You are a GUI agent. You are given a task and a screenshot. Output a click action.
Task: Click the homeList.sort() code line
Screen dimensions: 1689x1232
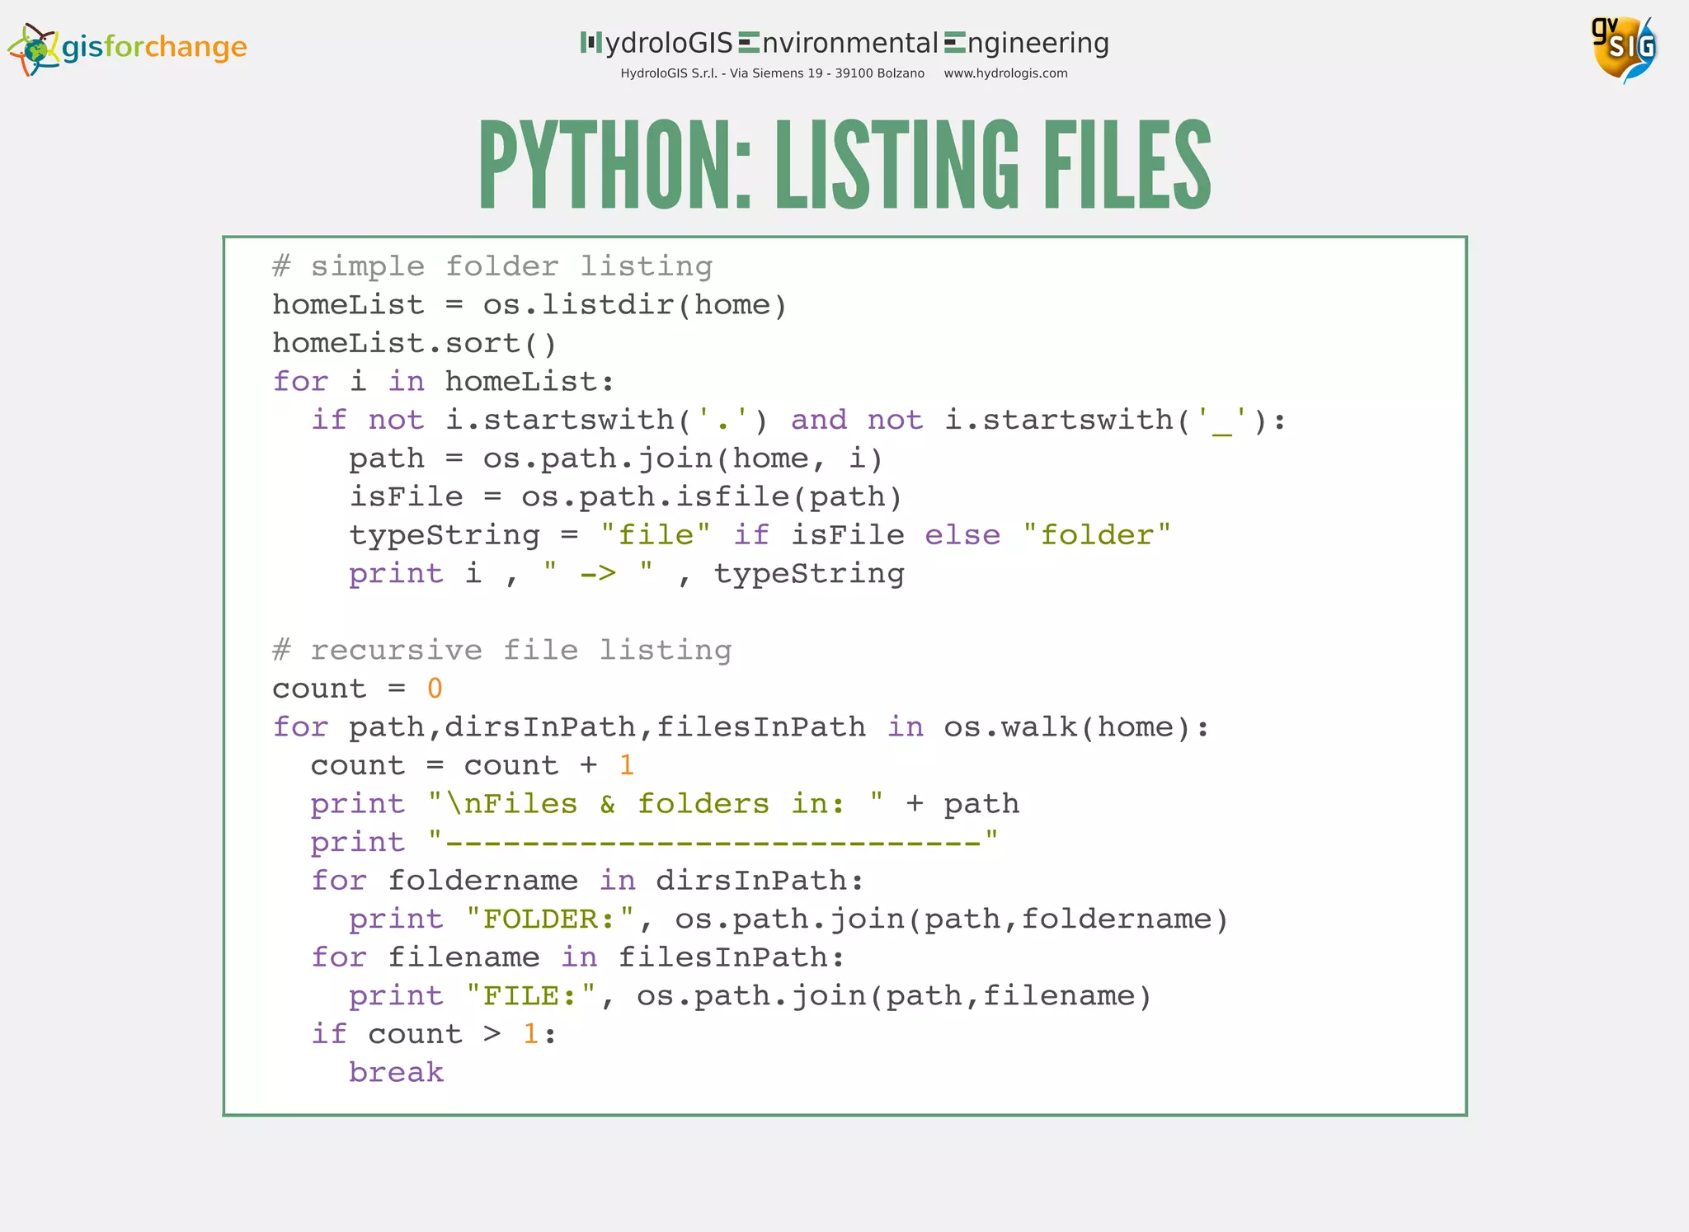[x=414, y=343]
